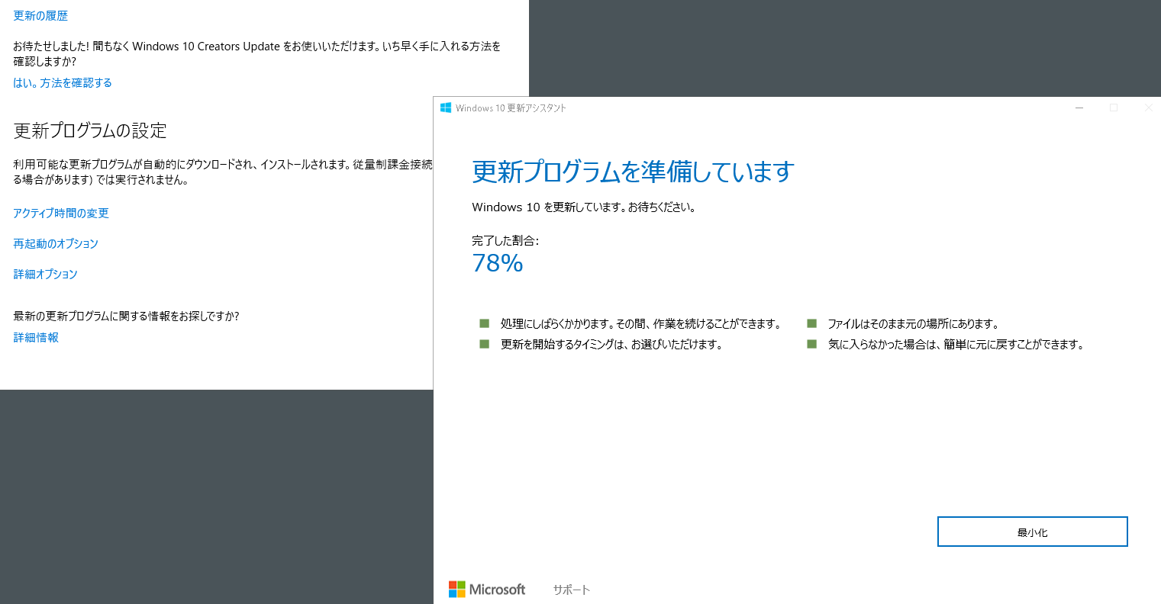Click green bullet beside 更新を開始するタイミング
Viewport: 1161px width, 604px height.
[484, 345]
